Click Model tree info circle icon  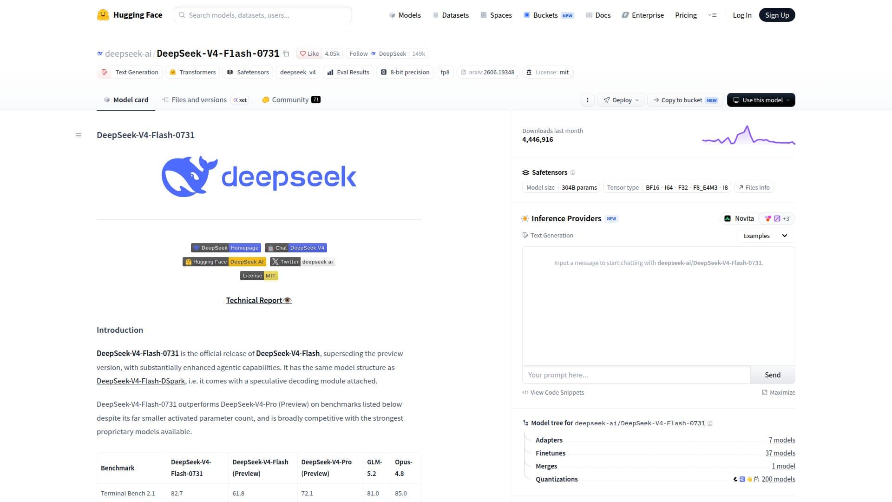710,423
